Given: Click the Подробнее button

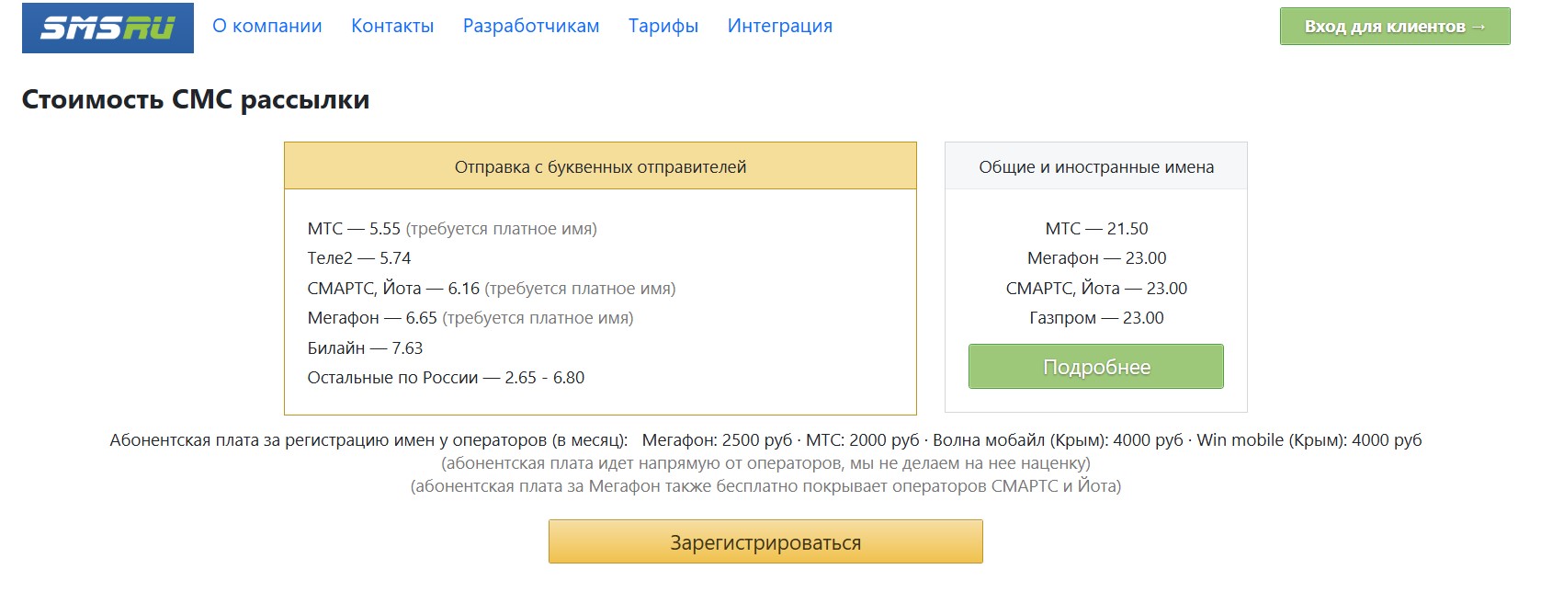Looking at the screenshot, I should (1095, 367).
